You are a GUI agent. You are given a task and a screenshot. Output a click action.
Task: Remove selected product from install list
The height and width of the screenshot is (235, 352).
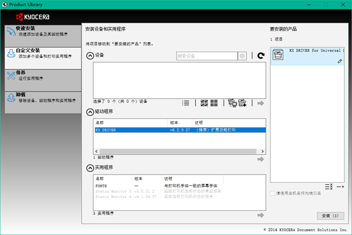click(340, 187)
